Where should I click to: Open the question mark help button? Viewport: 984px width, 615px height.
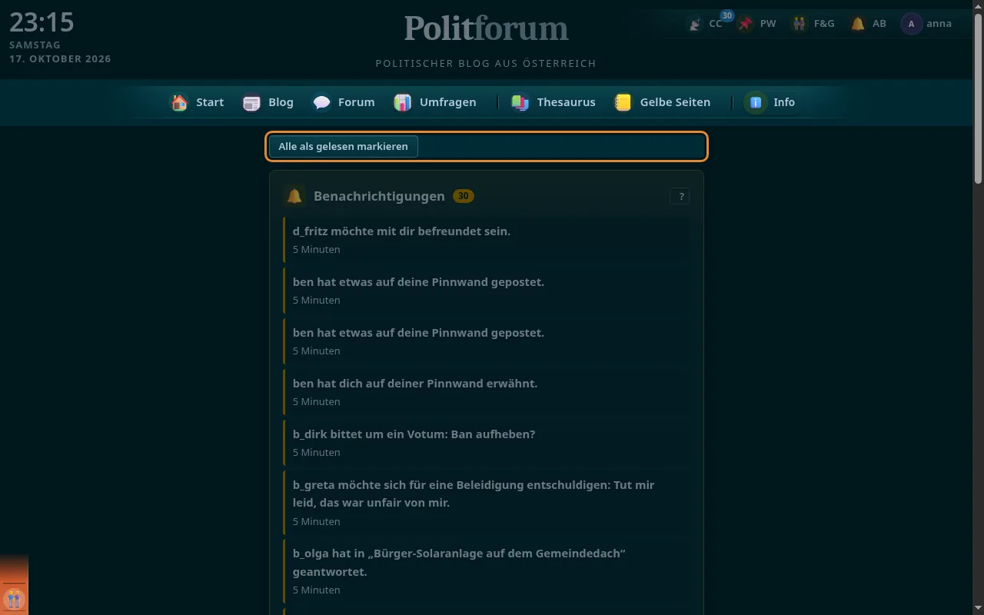pos(680,197)
